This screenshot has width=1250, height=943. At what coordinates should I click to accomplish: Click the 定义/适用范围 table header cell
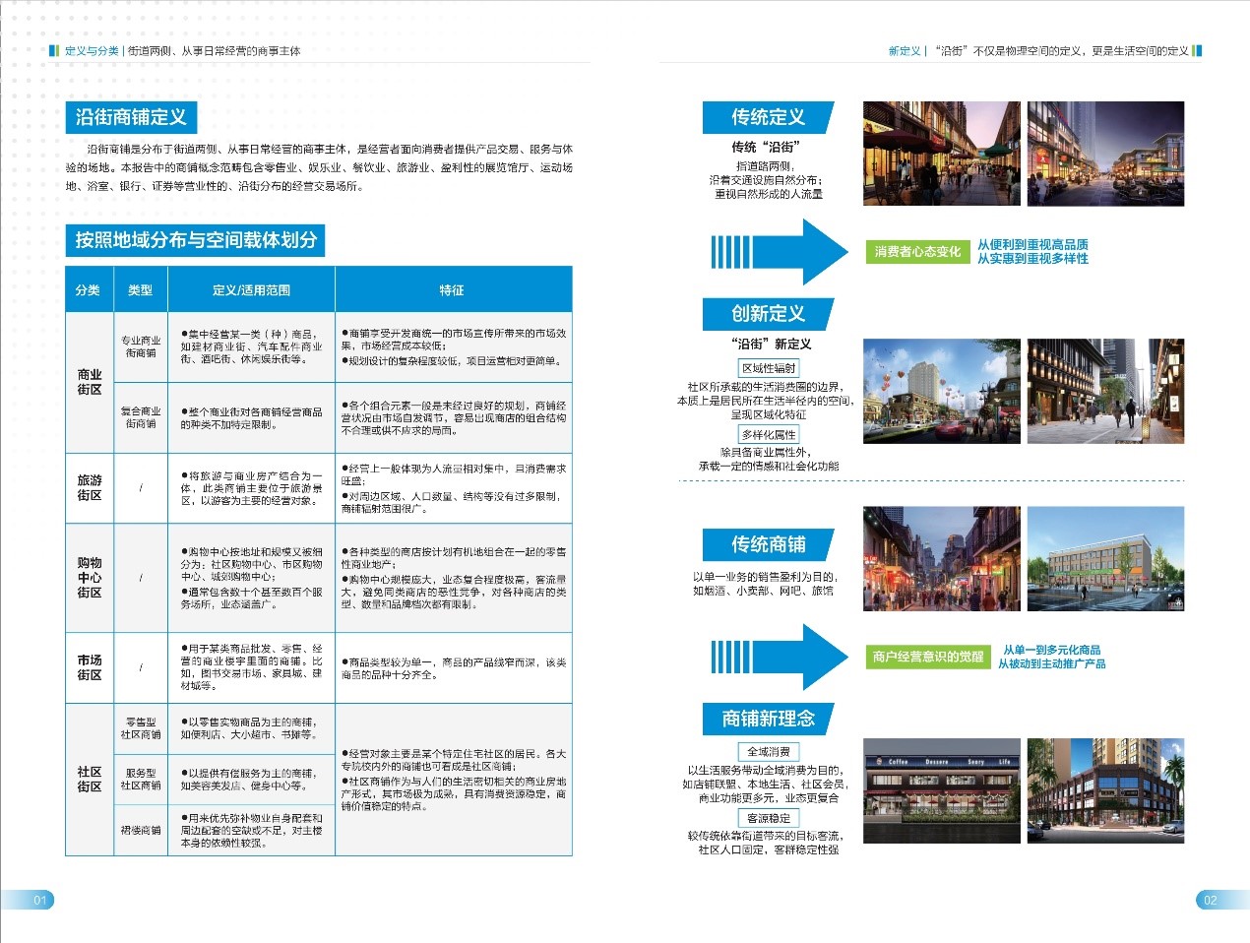click(x=251, y=290)
